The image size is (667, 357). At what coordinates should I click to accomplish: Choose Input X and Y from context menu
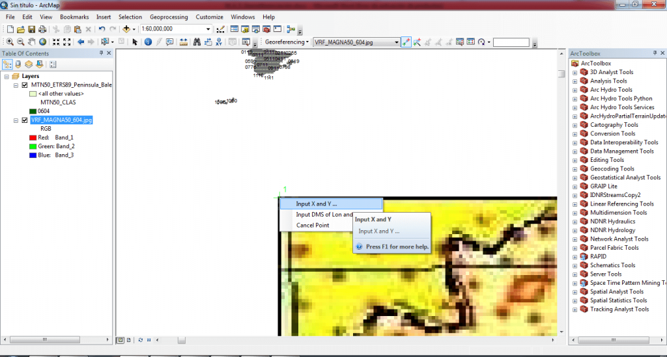click(317, 204)
